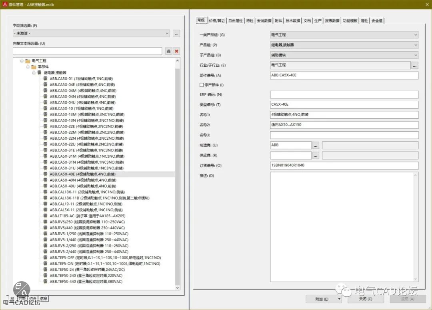Open supplier ellipsis browse button
This screenshot has width=432, height=310.
coord(316,156)
